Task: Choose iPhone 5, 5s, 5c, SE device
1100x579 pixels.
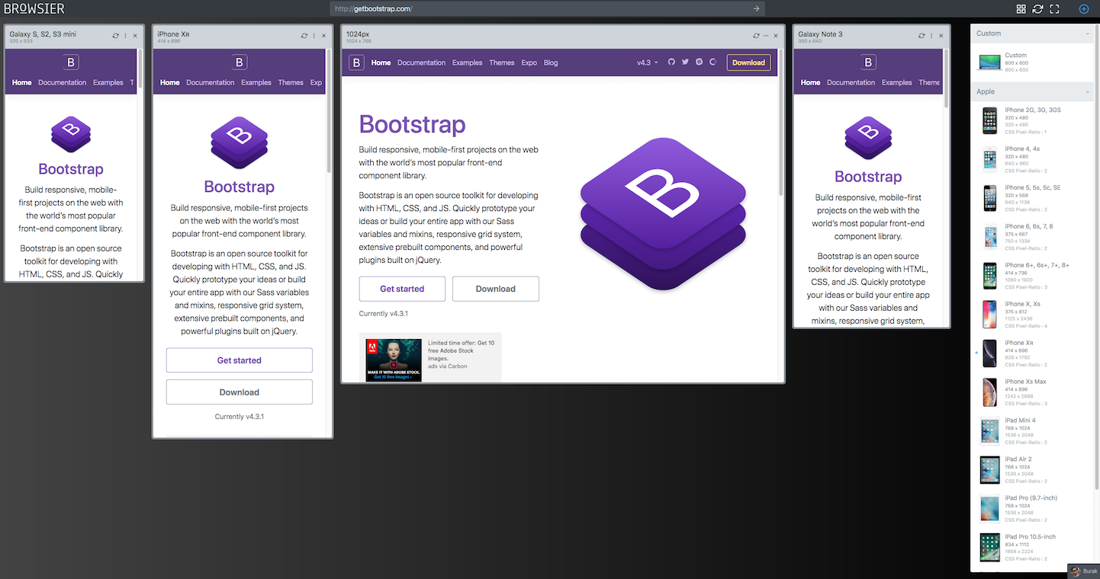Action: coord(1034,198)
